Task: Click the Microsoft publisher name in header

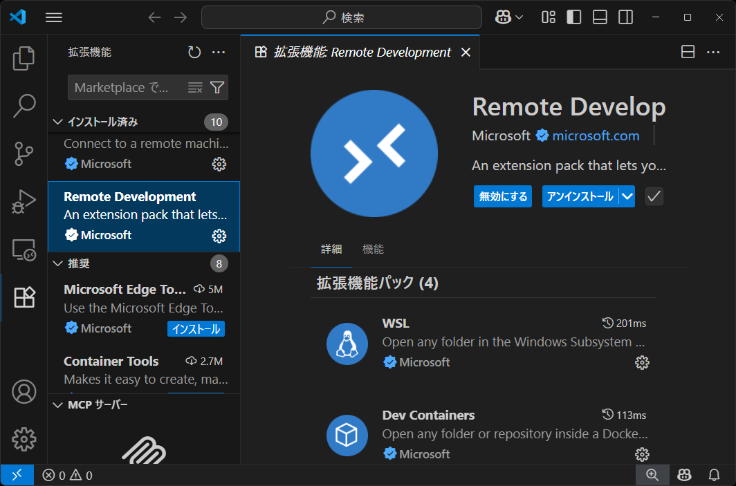Action: (501, 136)
